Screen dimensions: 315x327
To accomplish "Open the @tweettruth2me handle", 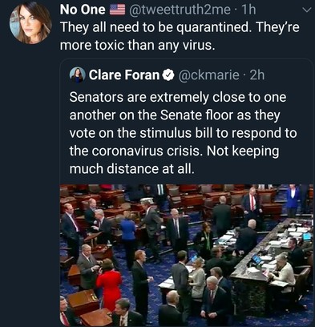I will click(180, 10).
